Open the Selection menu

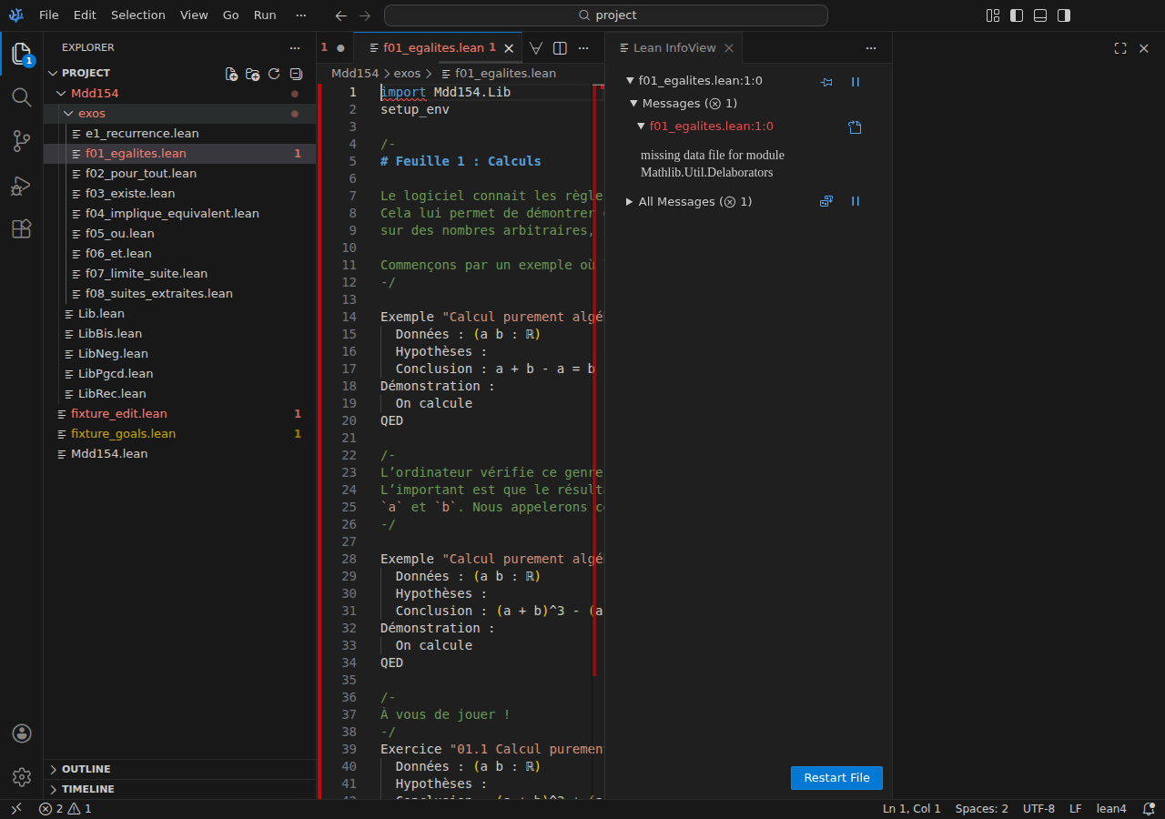pos(138,15)
